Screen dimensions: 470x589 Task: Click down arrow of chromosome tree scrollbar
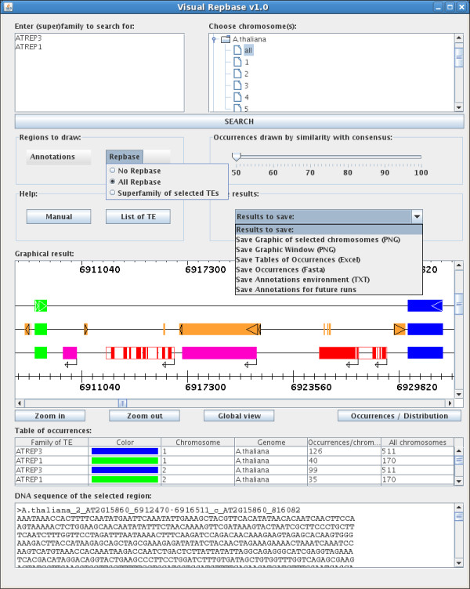[459, 107]
